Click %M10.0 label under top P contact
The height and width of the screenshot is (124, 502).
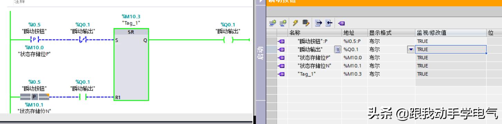point(34,47)
